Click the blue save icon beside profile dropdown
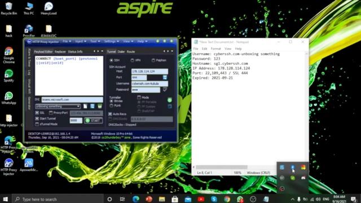This screenshot has width=361, height=203. pyautogui.click(x=93, y=106)
